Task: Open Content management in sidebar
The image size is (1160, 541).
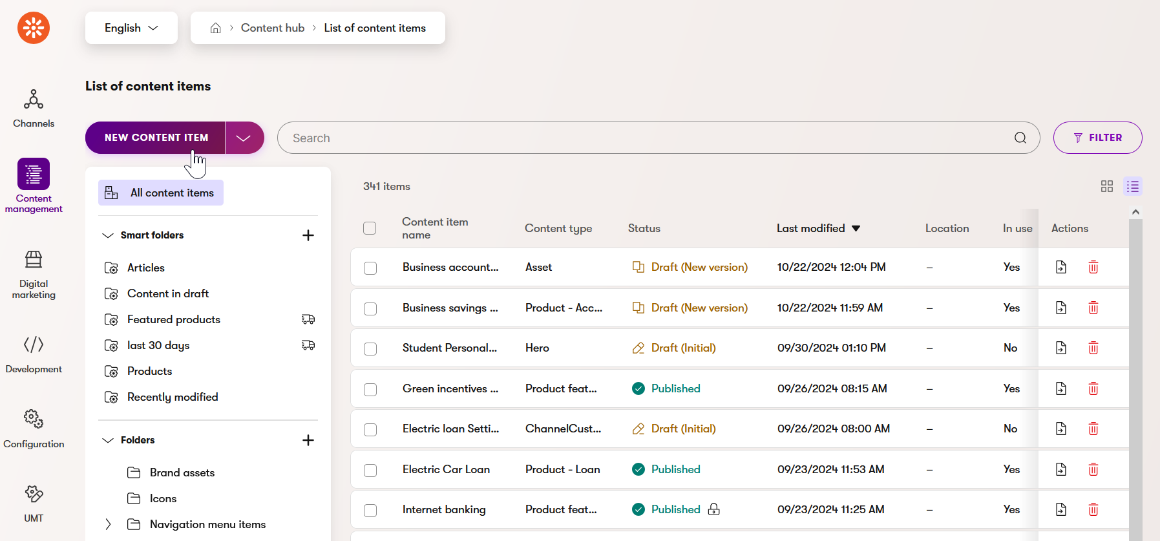Action: pos(34,186)
